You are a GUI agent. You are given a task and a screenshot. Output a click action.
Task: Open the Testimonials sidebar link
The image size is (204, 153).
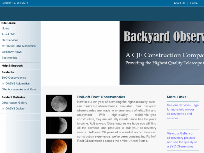(x=9, y=58)
